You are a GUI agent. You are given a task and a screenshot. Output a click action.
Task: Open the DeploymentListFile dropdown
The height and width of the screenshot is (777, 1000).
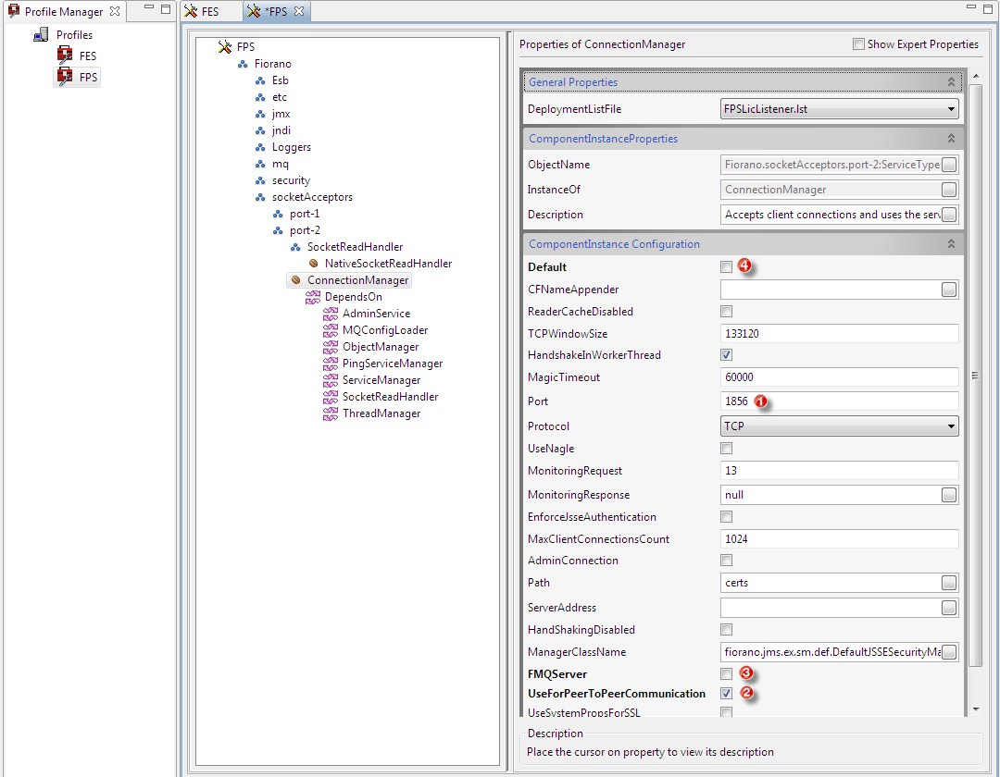click(x=839, y=109)
